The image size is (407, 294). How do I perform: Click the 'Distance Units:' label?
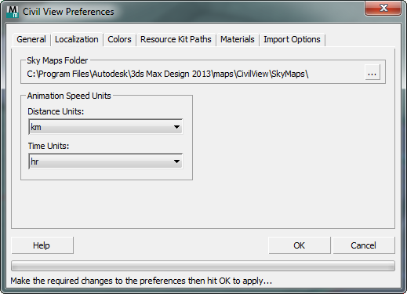click(x=56, y=111)
